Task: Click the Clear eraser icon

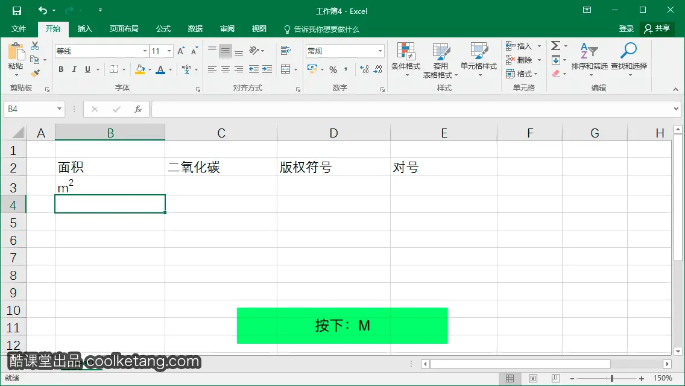Action: tap(556, 74)
